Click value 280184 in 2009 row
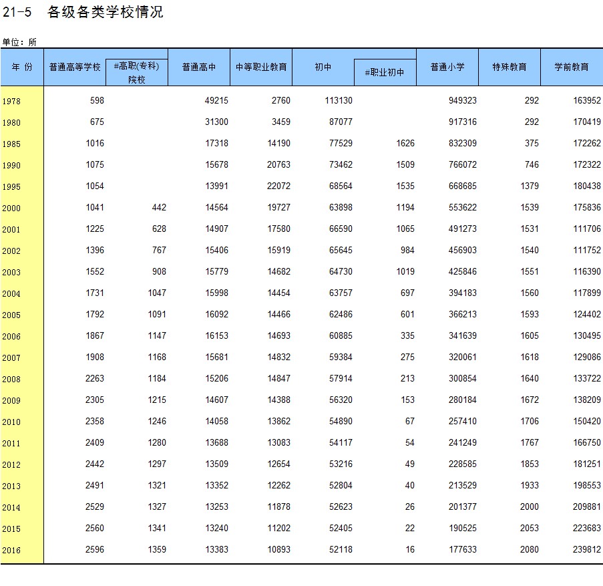 point(463,400)
